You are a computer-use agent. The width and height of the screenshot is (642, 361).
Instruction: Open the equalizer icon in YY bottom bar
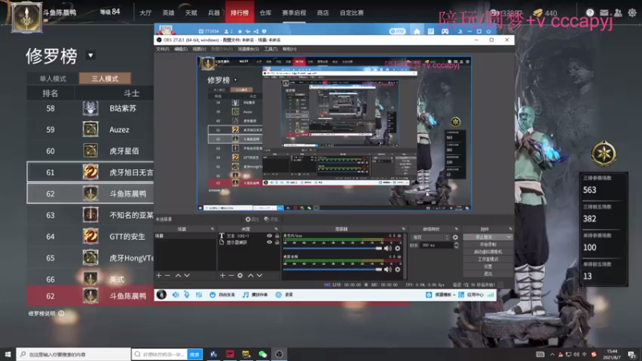coord(199,294)
